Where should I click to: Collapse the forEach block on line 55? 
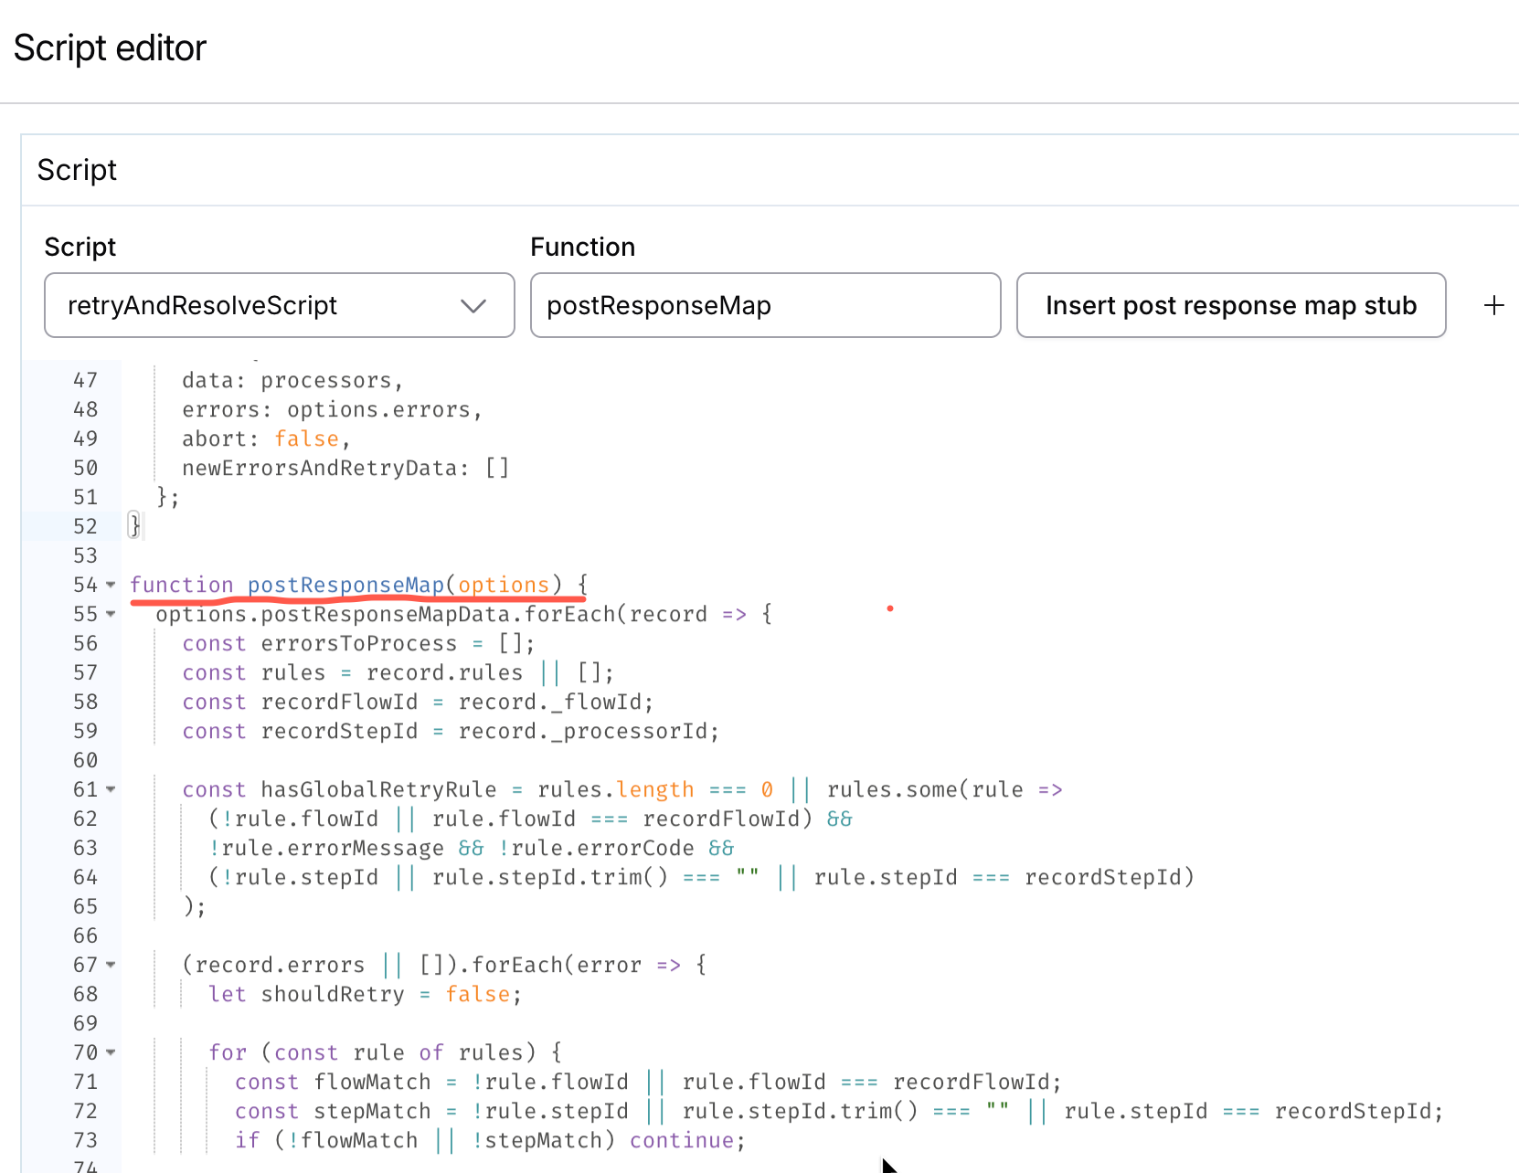tap(110, 614)
